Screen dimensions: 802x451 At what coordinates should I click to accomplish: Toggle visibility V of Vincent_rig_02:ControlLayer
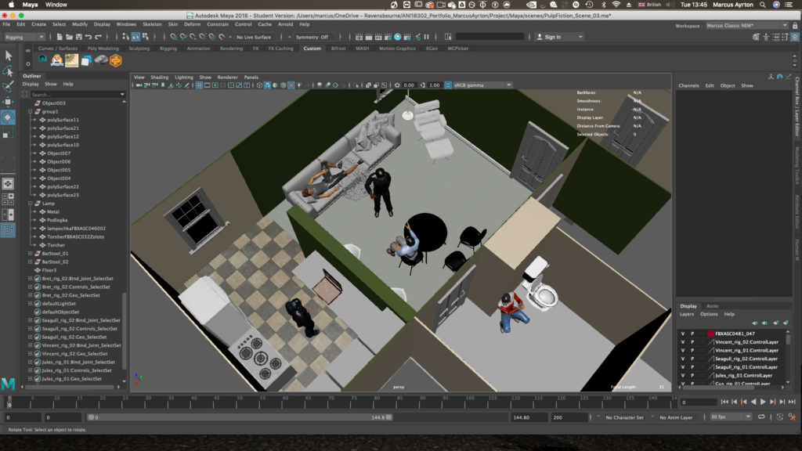[683, 342]
